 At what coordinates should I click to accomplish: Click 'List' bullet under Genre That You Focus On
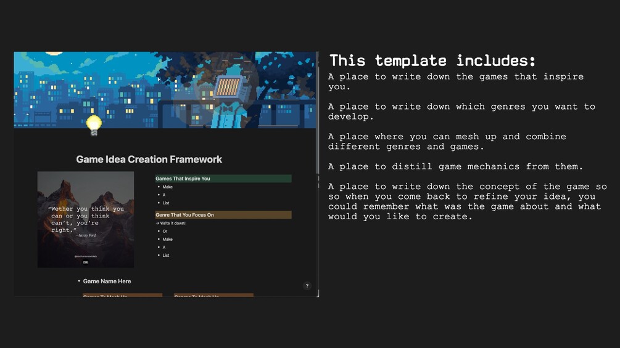[166, 255]
